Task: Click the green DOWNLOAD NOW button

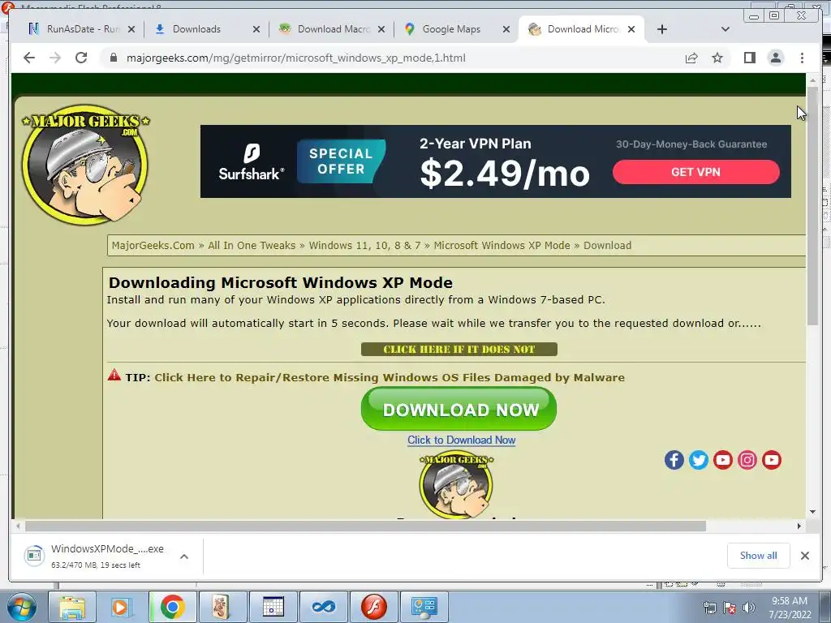Action: tap(459, 409)
